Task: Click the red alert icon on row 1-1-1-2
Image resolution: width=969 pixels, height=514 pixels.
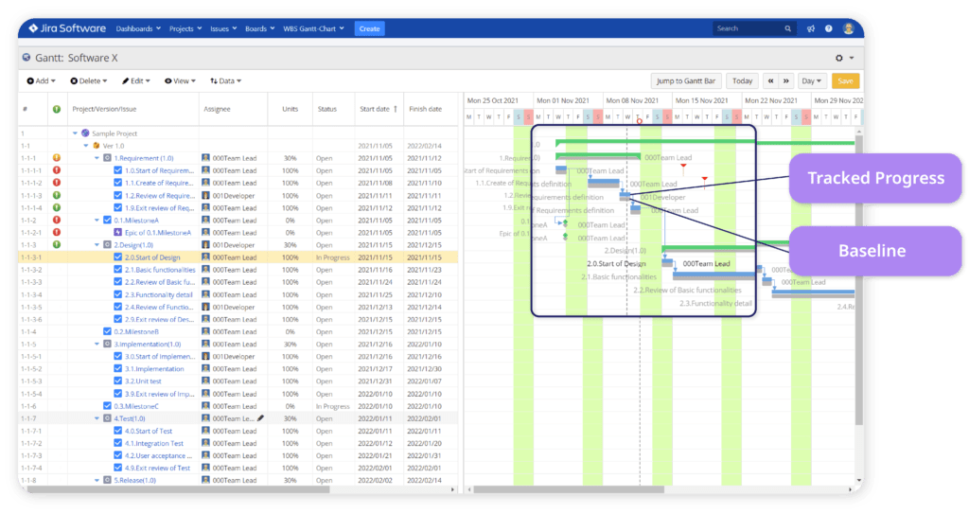Action: (56, 183)
